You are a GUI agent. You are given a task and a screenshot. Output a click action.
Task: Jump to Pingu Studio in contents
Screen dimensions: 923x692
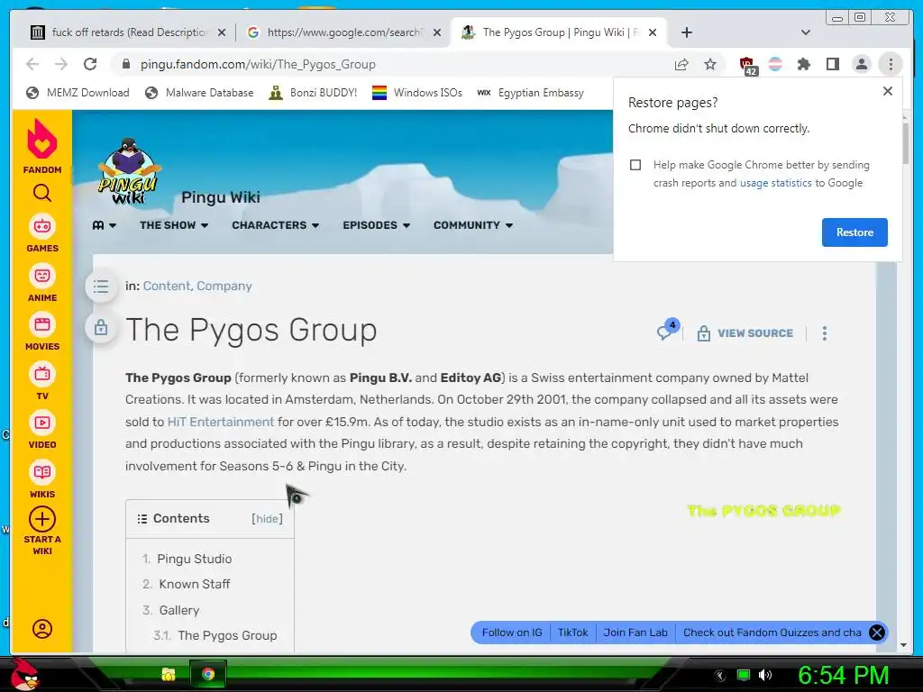(195, 559)
